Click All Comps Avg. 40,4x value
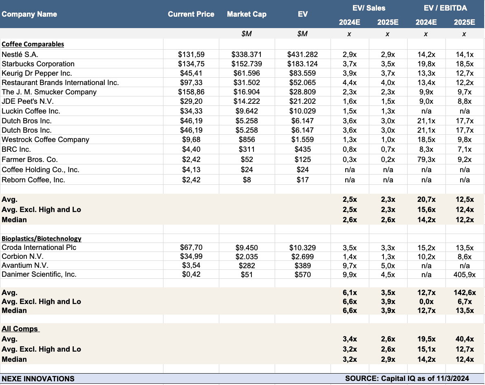This screenshot has width=485, height=385. [465, 339]
